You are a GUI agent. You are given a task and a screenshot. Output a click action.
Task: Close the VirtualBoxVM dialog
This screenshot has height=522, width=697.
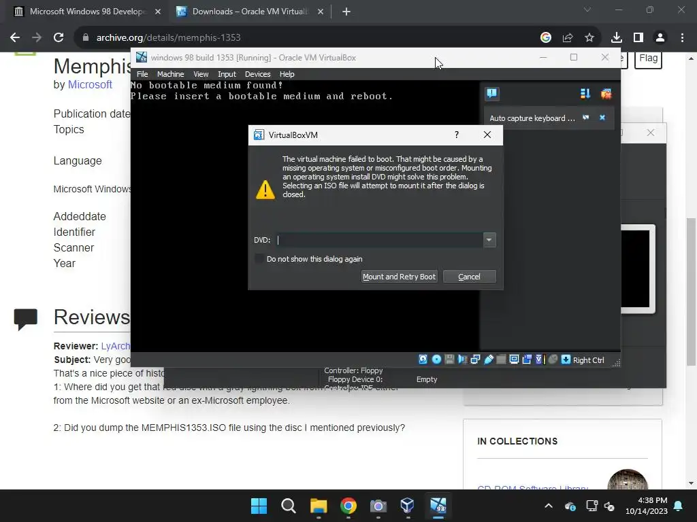(x=487, y=135)
